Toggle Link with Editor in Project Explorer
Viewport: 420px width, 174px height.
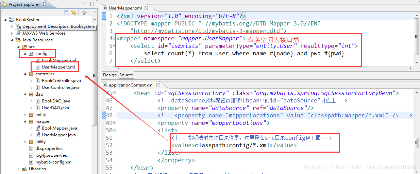click(74, 13)
